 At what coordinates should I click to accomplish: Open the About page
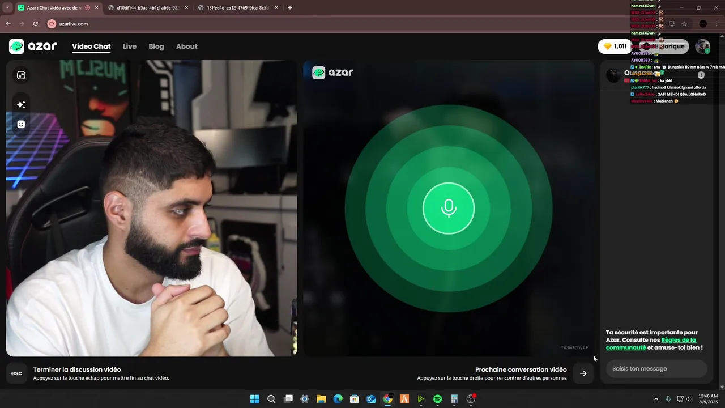[x=187, y=46]
